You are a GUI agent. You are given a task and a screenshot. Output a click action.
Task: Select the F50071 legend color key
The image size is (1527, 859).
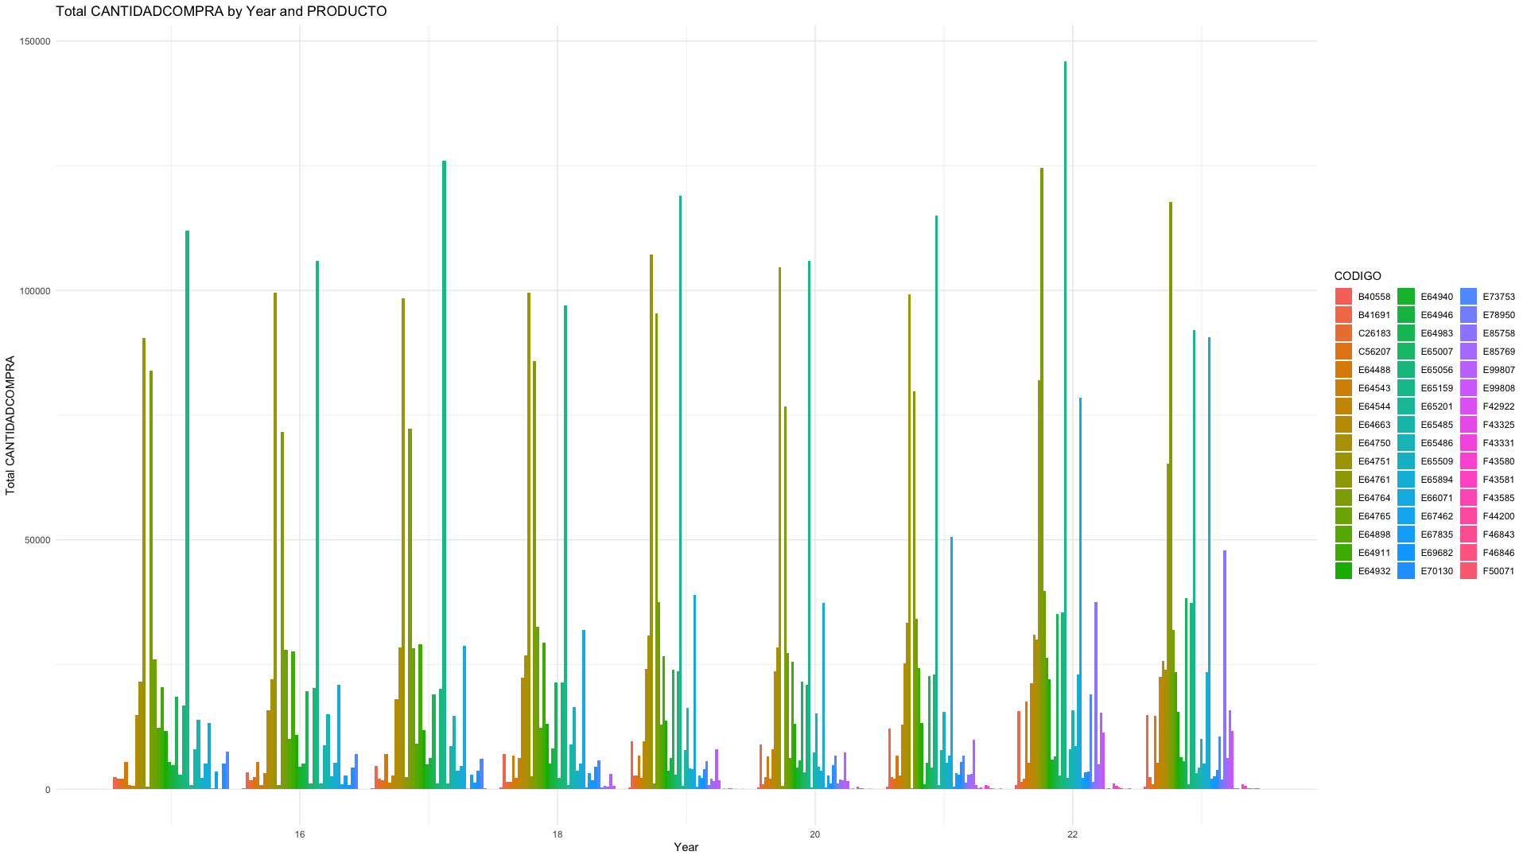1469,571
